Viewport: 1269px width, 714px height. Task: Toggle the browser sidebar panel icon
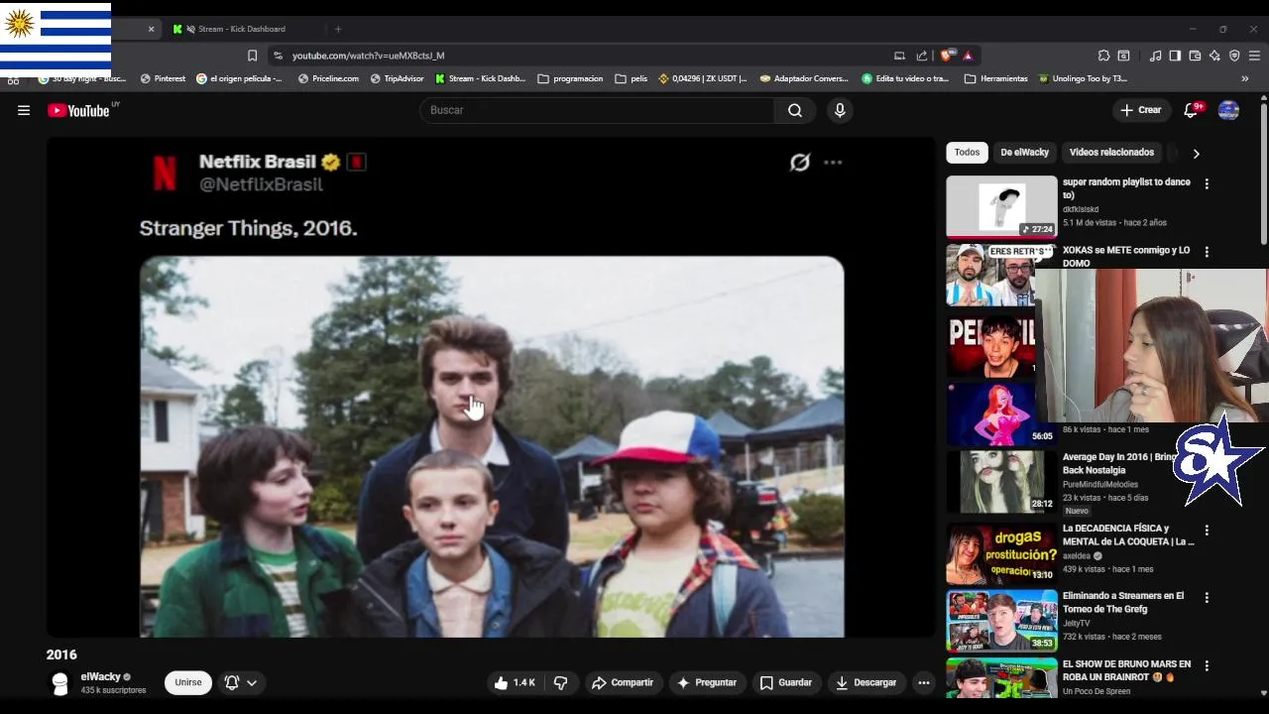point(1175,56)
